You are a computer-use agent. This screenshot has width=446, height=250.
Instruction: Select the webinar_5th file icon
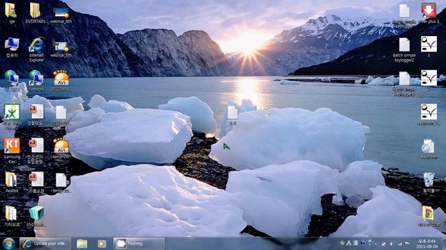point(61,47)
